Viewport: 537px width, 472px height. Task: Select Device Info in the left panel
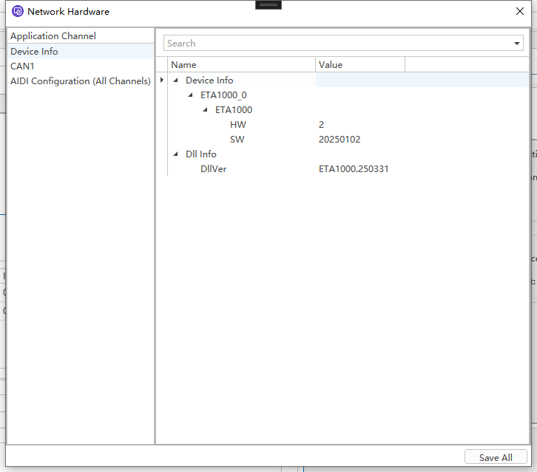click(x=34, y=52)
